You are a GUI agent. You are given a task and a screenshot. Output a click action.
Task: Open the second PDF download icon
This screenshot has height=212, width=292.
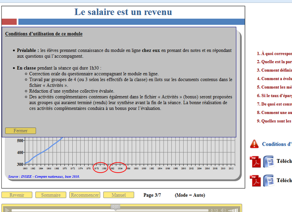coord(255,180)
